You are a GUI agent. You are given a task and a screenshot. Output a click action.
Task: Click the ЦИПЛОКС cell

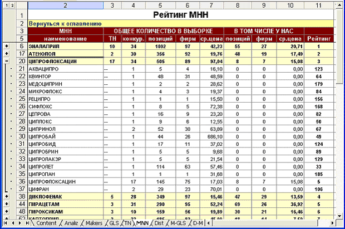(x=66, y=121)
